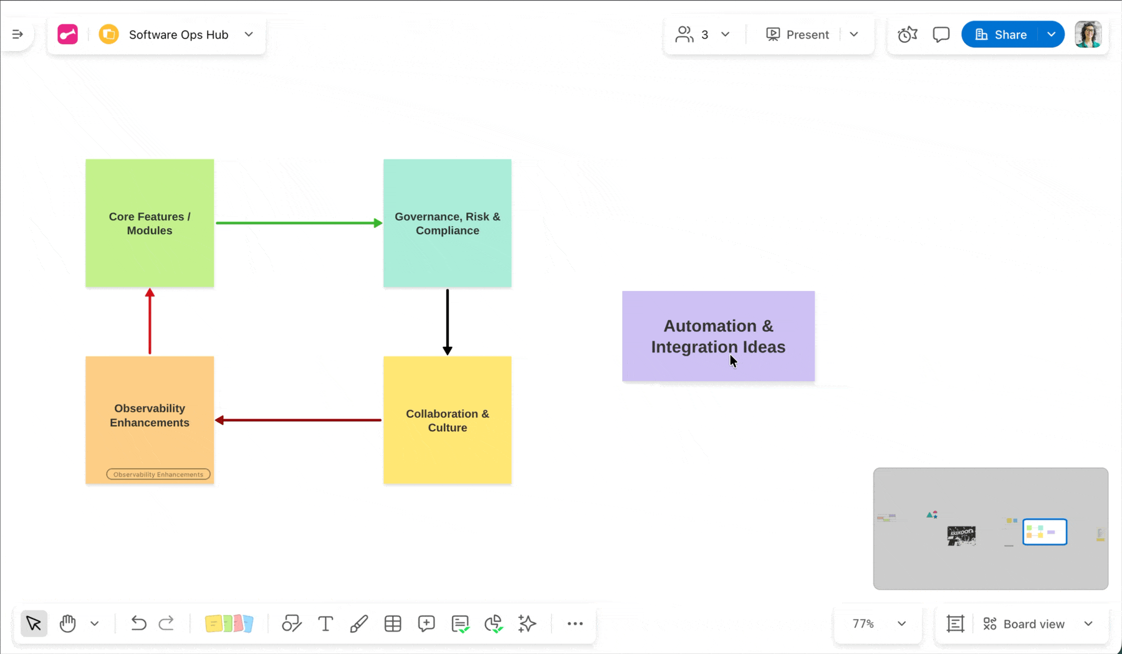Open the 77% zoom dropdown
The width and height of the screenshot is (1122, 654).
pos(901,623)
